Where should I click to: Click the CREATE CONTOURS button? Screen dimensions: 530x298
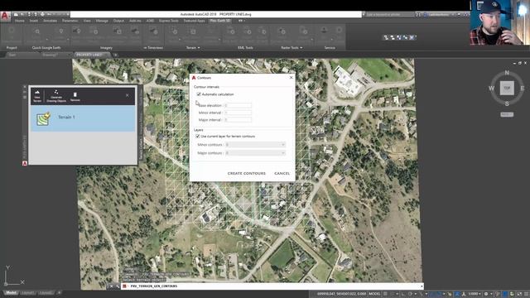[247, 173]
